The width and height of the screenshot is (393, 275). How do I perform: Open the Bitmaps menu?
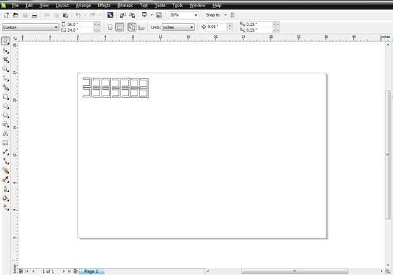point(125,5)
